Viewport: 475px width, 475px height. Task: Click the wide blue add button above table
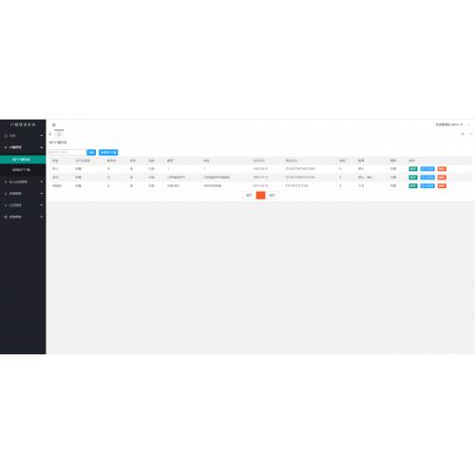point(108,152)
